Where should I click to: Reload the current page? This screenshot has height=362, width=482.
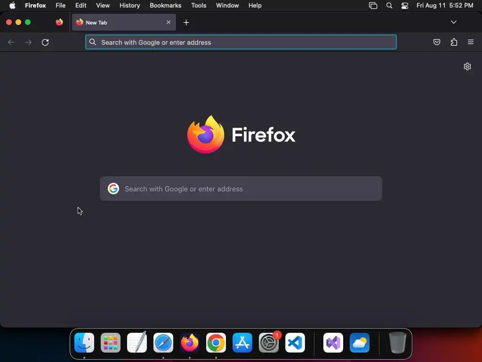pos(45,42)
